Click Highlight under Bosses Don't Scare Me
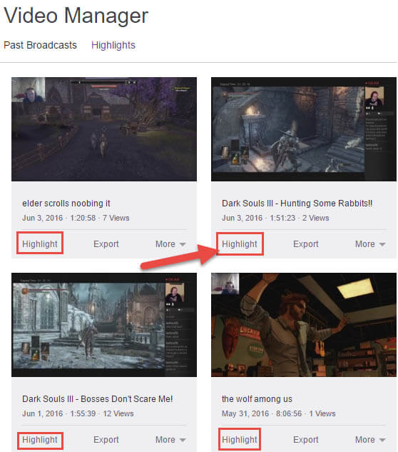Image resolution: width=398 pixels, height=452 pixels. point(40,440)
